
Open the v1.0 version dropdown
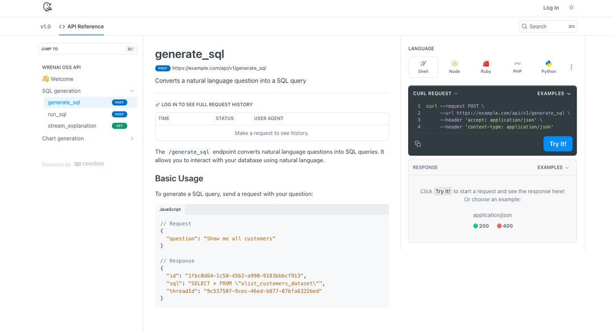click(45, 26)
